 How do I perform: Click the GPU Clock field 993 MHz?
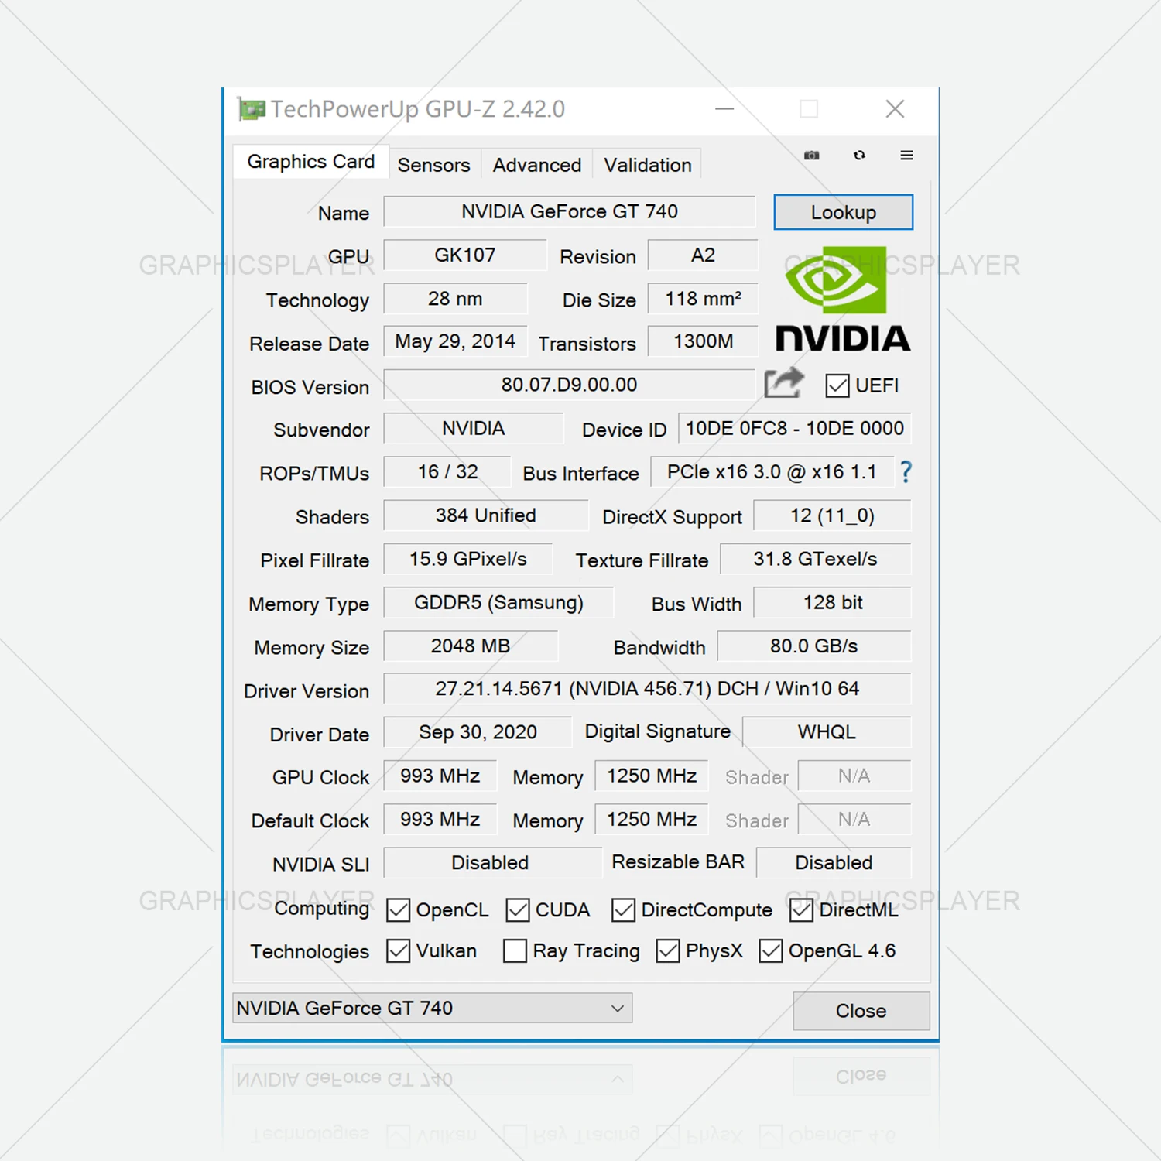[x=440, y=776]
